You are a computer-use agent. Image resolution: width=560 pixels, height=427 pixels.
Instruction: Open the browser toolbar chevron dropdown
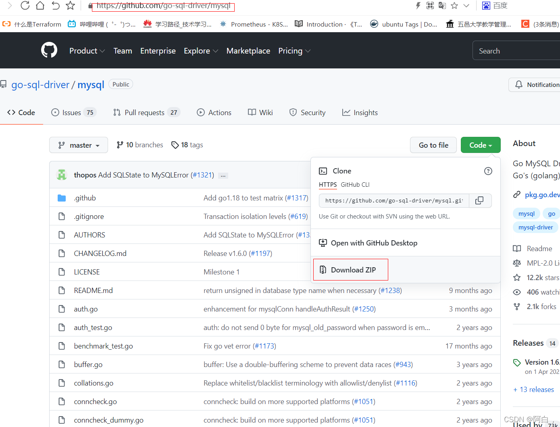pos(466,5)
